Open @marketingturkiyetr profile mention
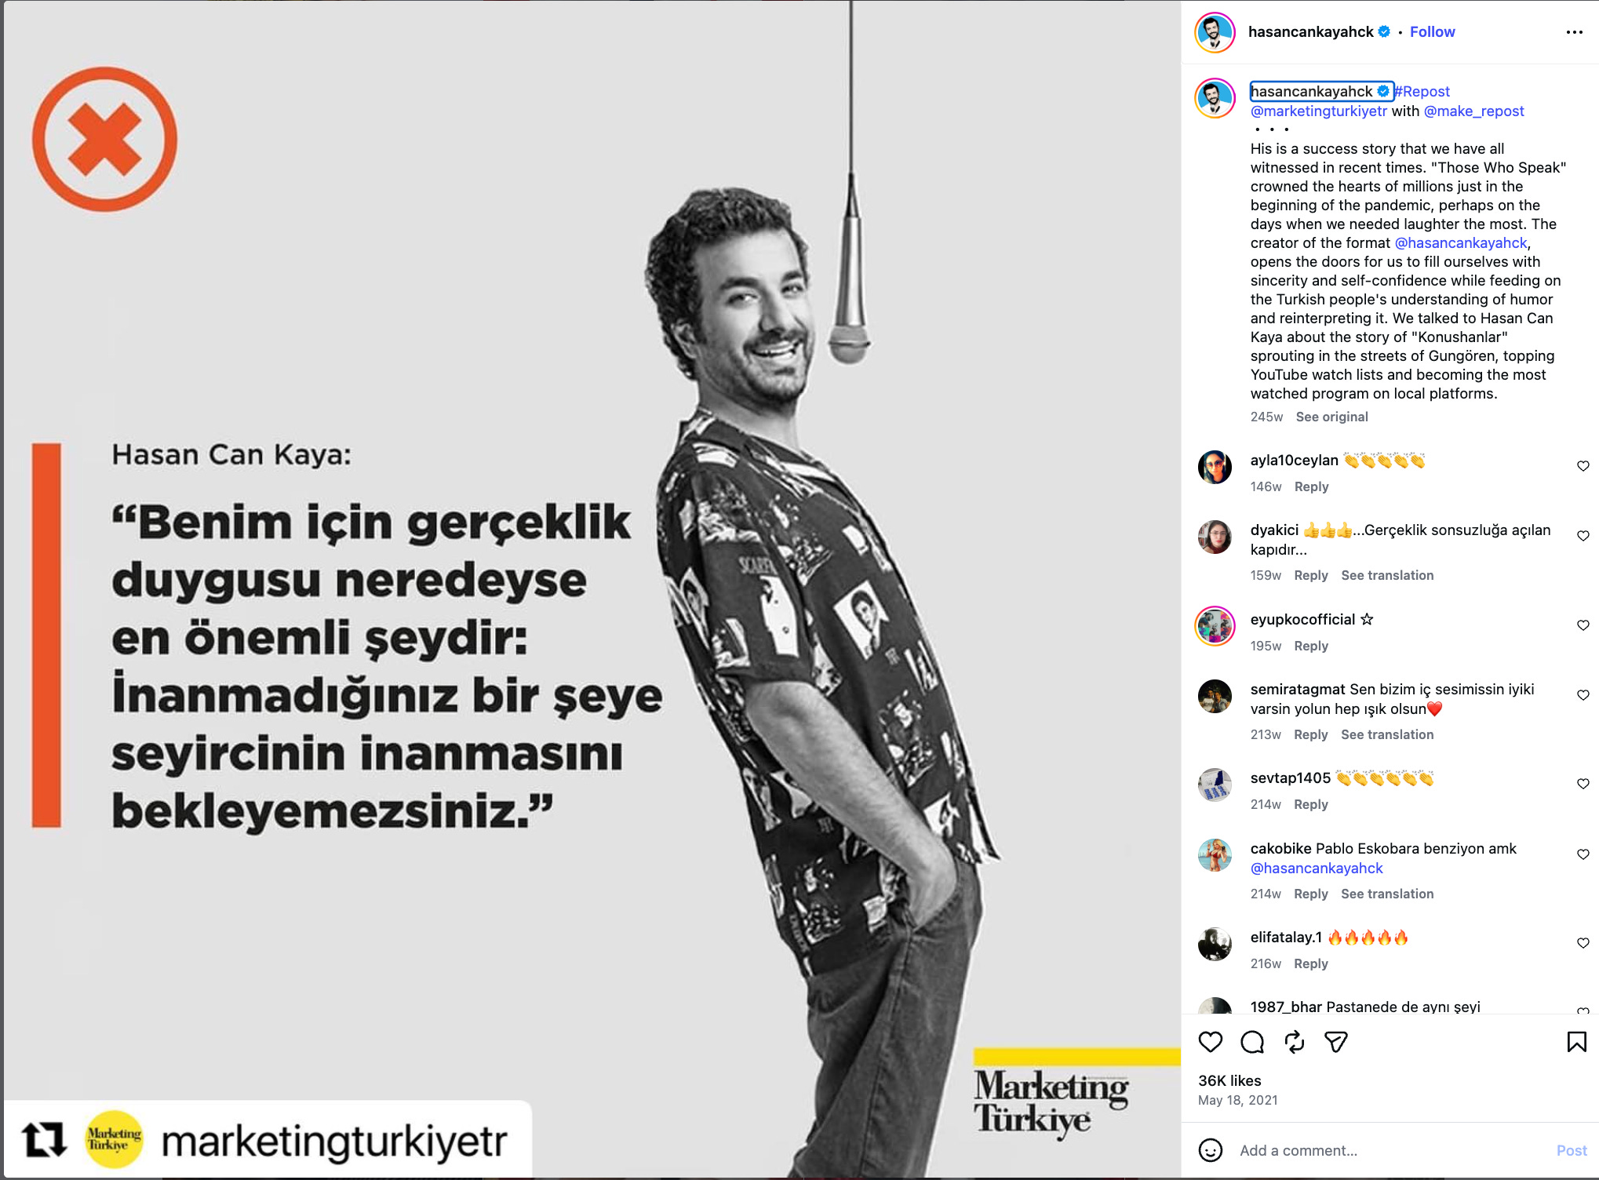The height and width of the screenshot is (1180, 1599). tap(1318, 111)
